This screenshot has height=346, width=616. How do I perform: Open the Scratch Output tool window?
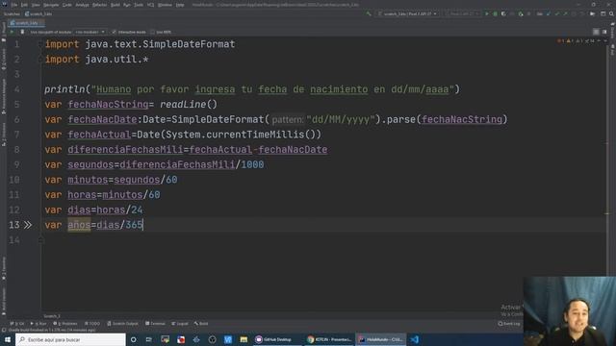[x=122, y=324]
